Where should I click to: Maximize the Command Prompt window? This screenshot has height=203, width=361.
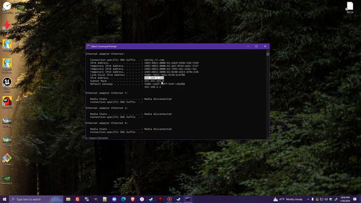point(257,46)
